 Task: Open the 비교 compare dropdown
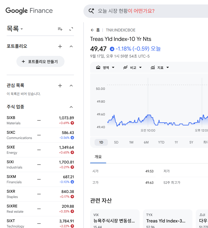132,68
